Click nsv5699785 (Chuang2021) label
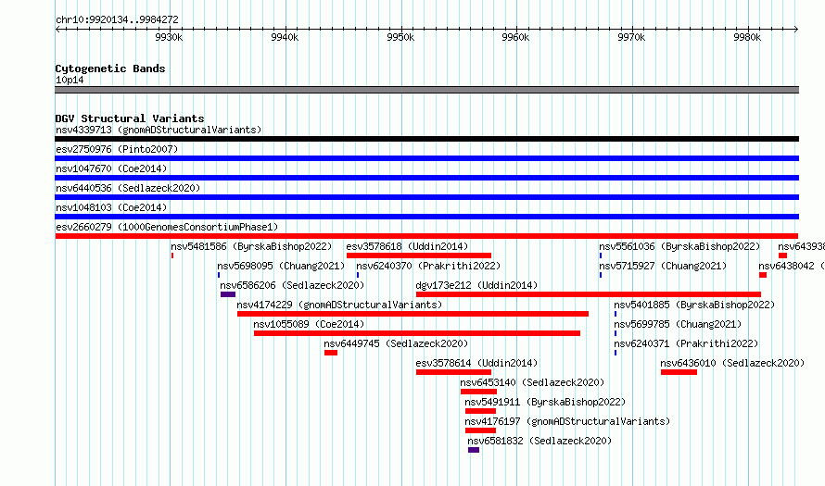The height and width of the screenshot is (486, 825). point(678,324)
